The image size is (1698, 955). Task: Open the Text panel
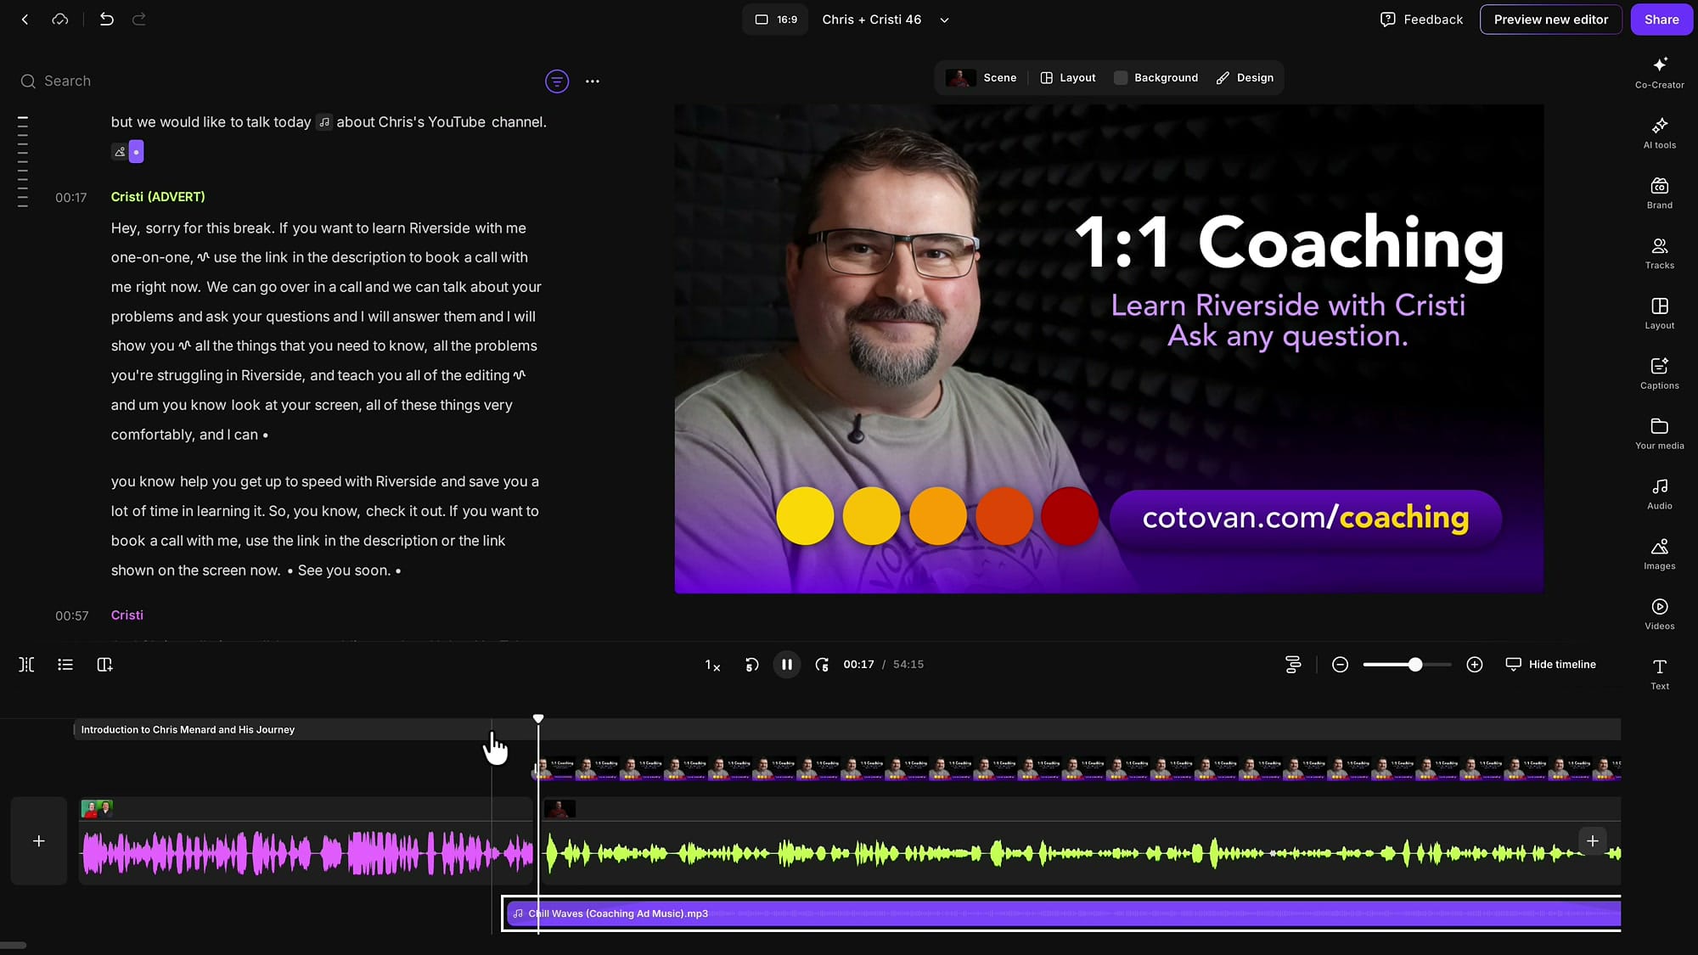click(x=1659, y=675)
